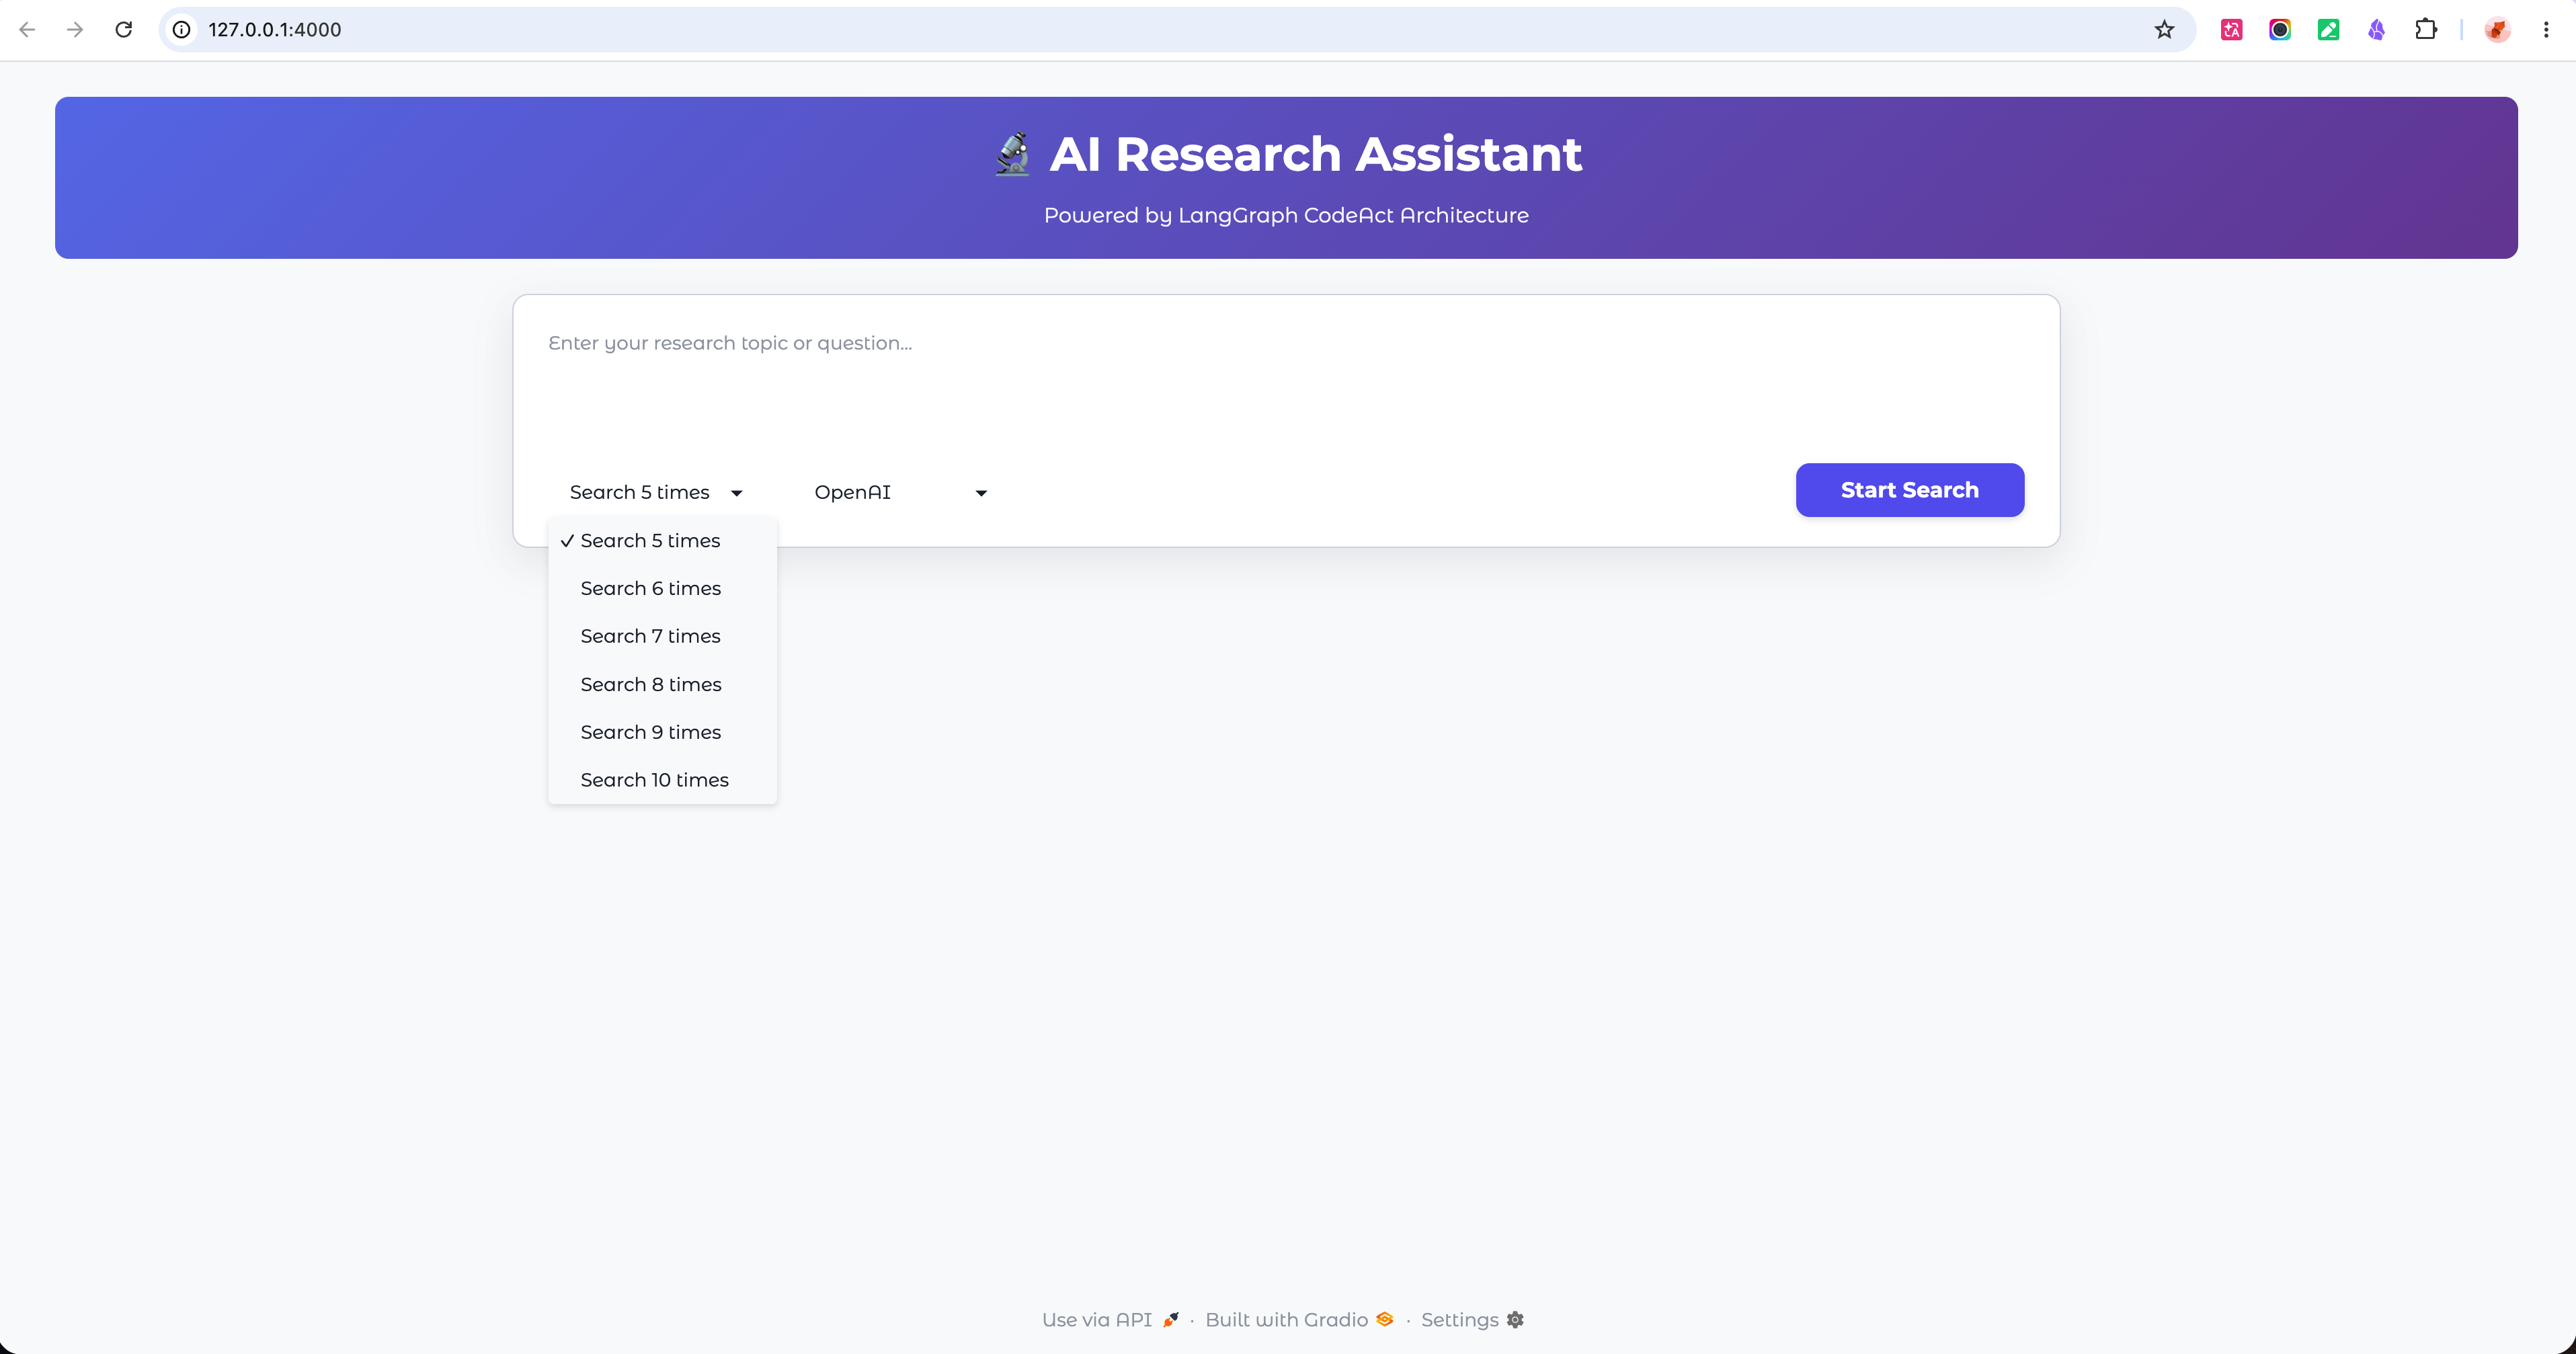Click the AI Research Assistant heading

pyautogui.click(x=1316, y=154)
